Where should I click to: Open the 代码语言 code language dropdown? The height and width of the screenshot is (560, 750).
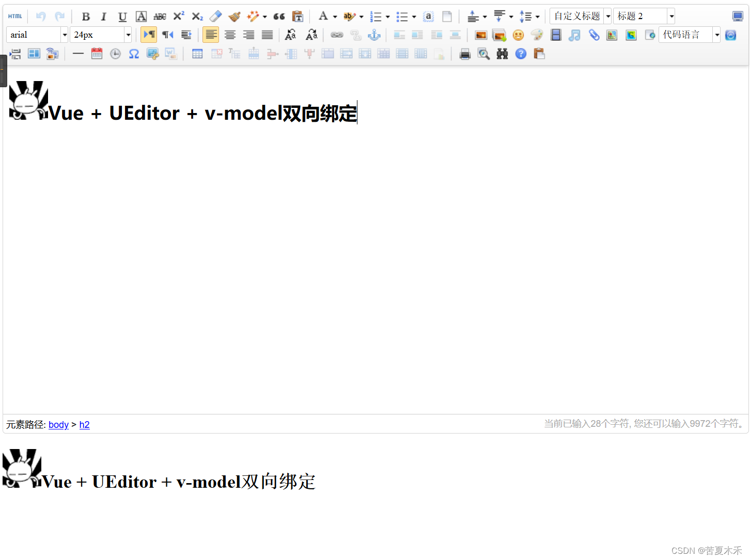click(x=690, y=35)
